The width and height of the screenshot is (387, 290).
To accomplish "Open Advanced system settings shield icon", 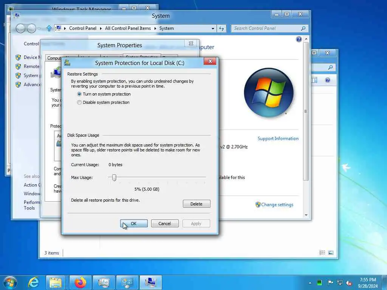I will [x=18, y=85].
